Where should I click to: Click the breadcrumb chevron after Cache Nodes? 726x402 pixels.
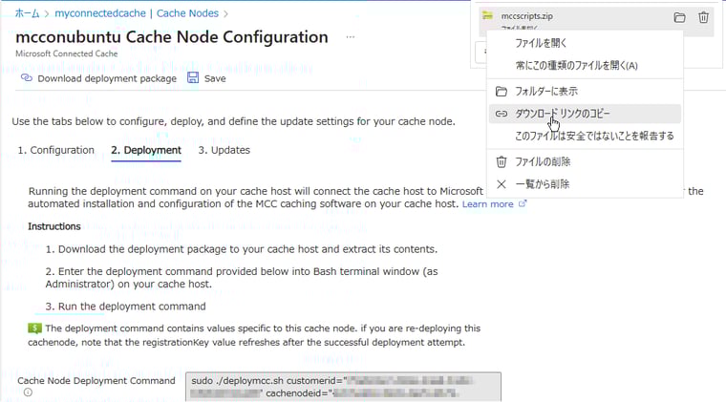226,14
